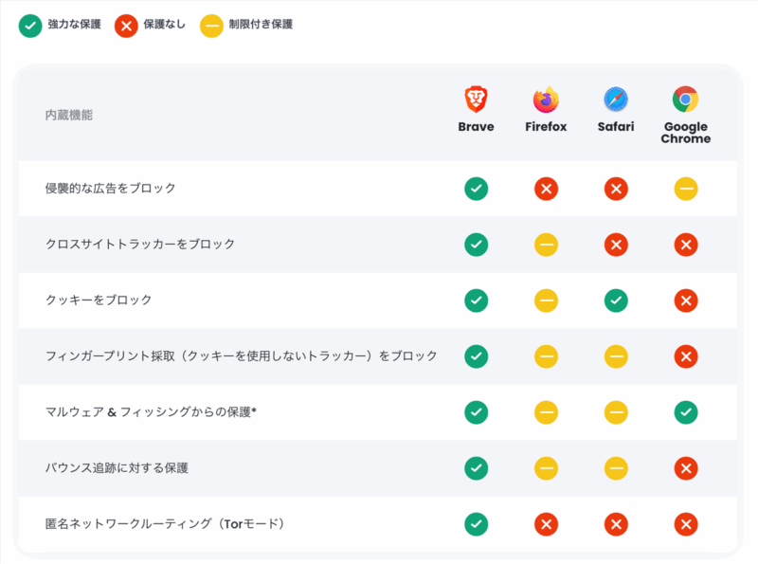This screenshot has width=758, height=564.
Task: Click Safari's yellow icon in フィンガープリント採取 row
Action: coord(616,356)
